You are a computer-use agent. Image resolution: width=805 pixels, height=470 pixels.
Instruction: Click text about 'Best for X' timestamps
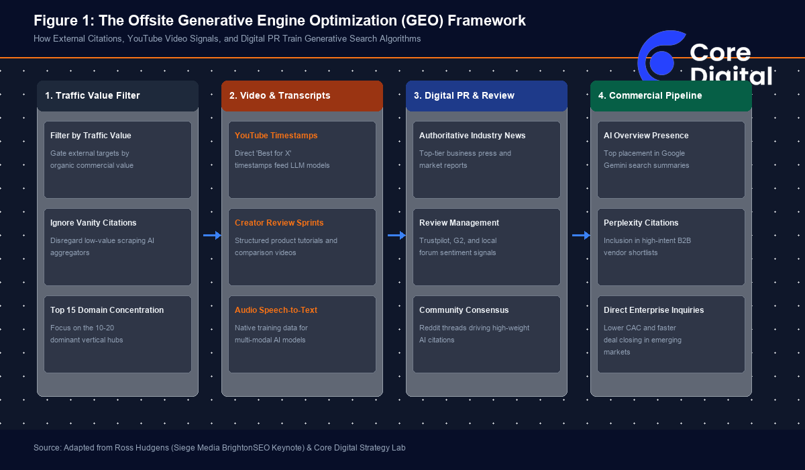click(282, 159)
